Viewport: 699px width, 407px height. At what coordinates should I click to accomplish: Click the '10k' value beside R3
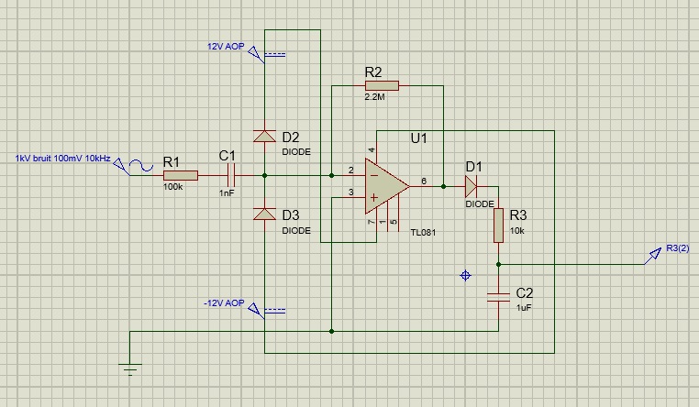(516, 231)
